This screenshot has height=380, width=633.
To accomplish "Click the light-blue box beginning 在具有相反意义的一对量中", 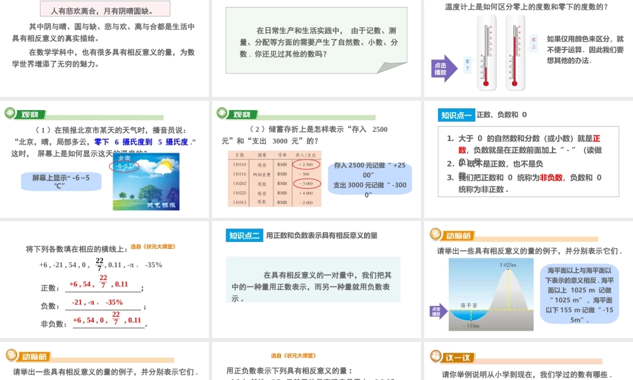I will click(x=313, y=279).
